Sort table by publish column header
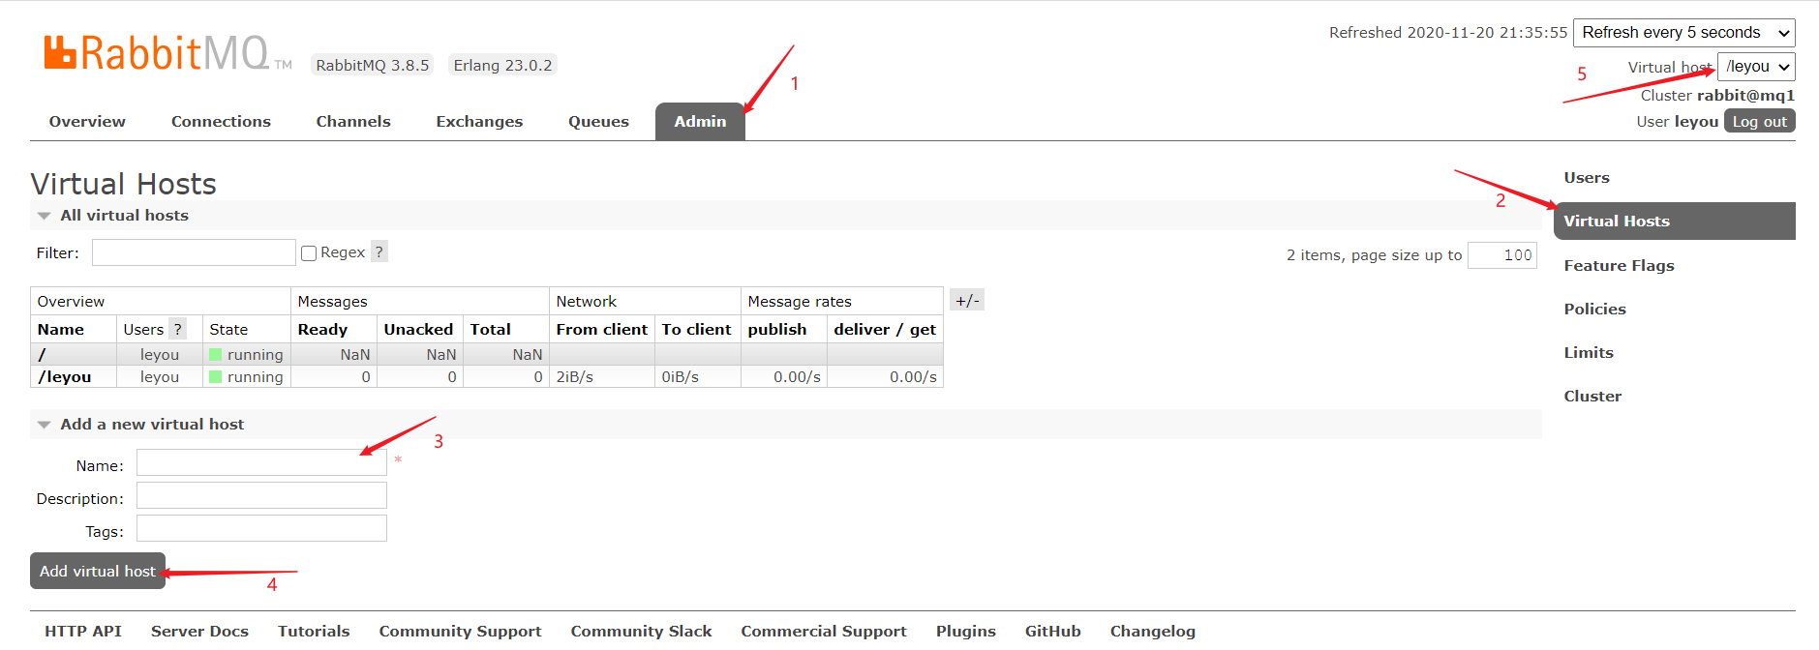This screenshot has height=650, width=1819. [x=776, y=329]
